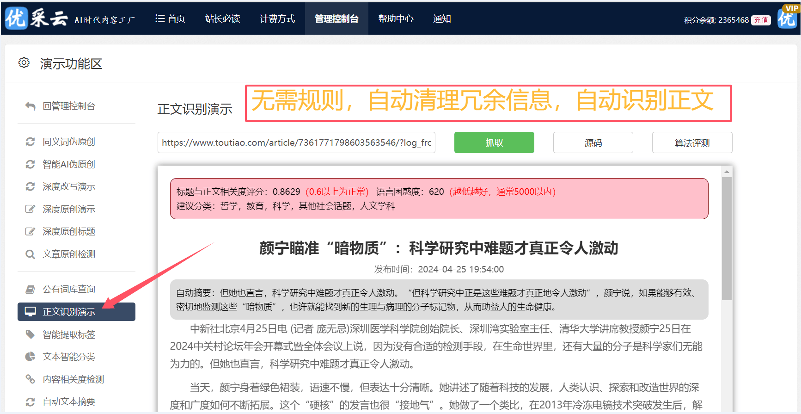Open 深度原创标题 in sidebar

69,231
